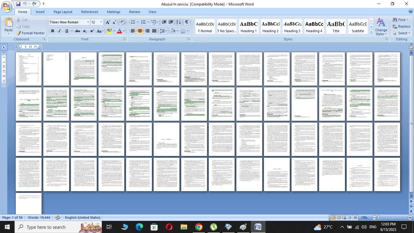The image size is (414, 233).
Task: Open the font name dropdown
Action: [88, 22]
